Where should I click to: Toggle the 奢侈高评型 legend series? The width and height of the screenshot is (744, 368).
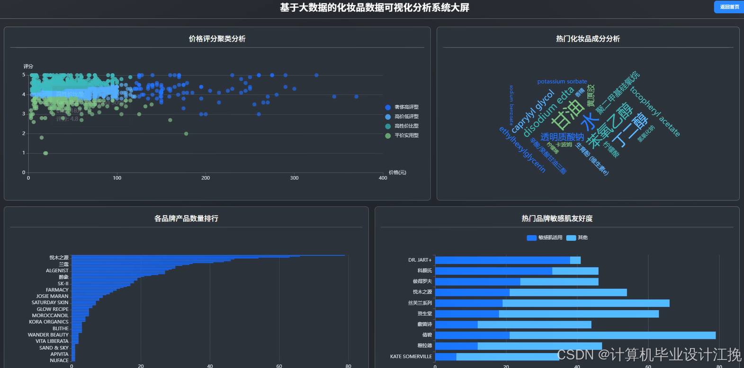pyautogui.click(x=402, y=107)
